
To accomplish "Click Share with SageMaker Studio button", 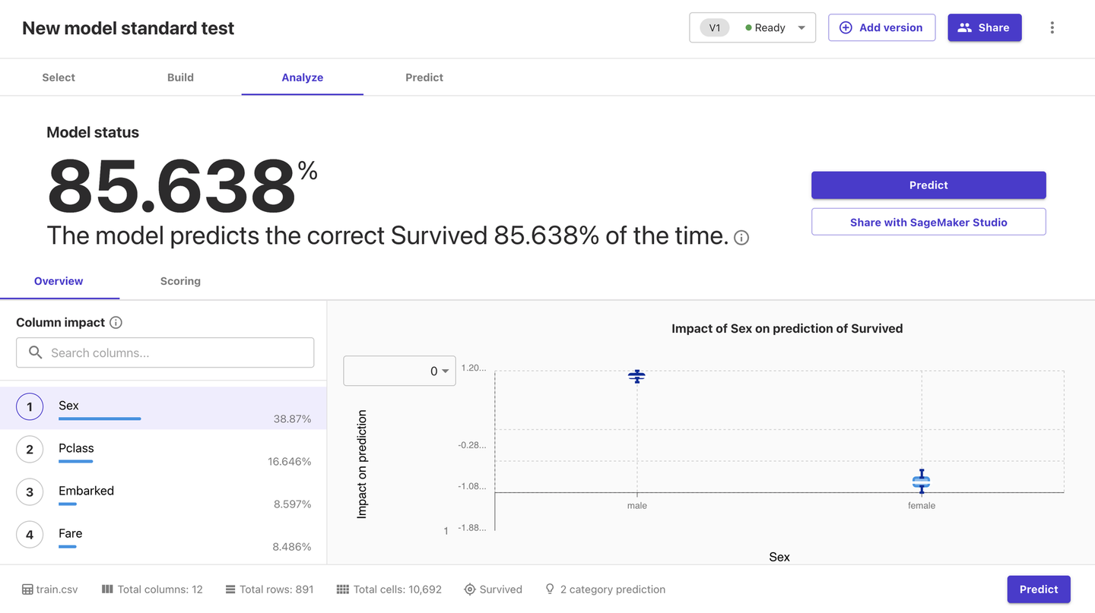I will 928,223.
